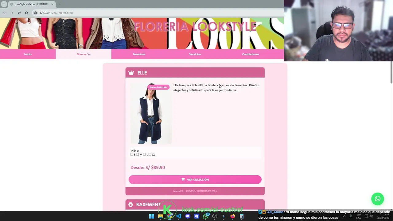
Task: Click the price Desde: S/ $89.90
Action: coord(148,167)
